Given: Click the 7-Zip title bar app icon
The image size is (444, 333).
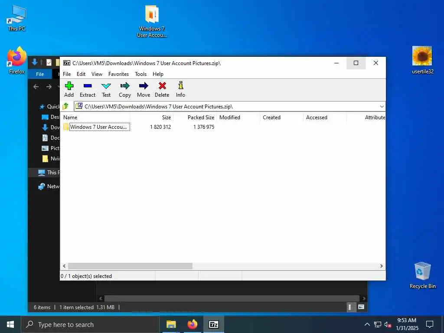Looking at the screenshot, I should click(x=67, y=63).
